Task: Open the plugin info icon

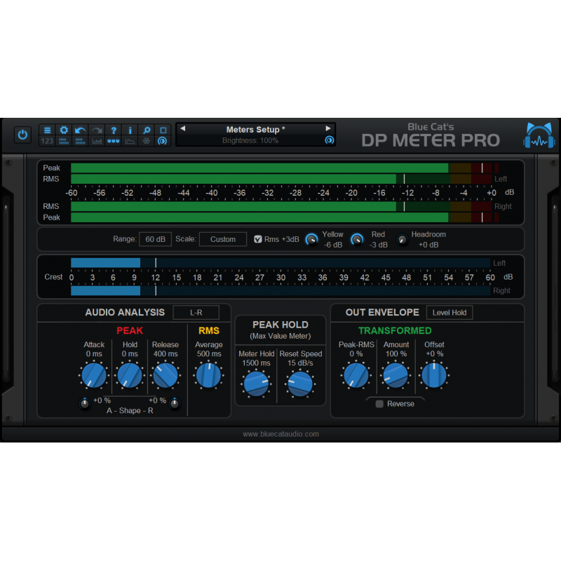Action: click(x=130, y=130)
